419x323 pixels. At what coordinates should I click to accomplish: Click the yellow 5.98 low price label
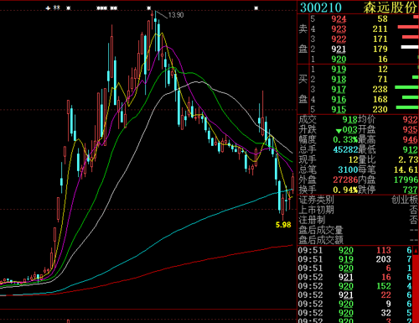(x=283, y=225)
